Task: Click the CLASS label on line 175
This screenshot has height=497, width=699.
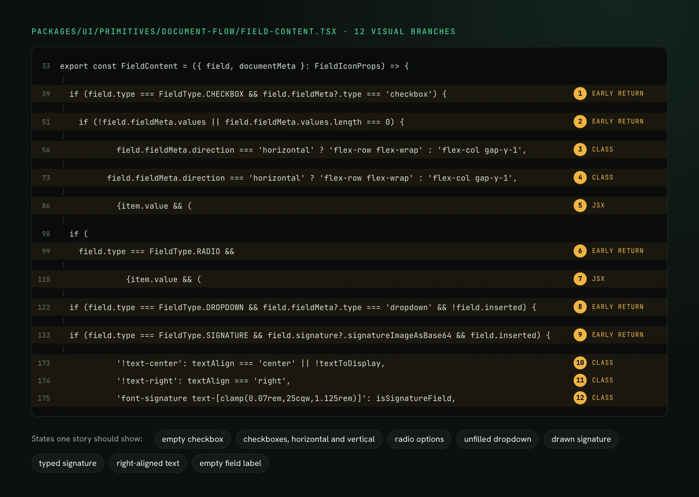Action: (603, 398)
